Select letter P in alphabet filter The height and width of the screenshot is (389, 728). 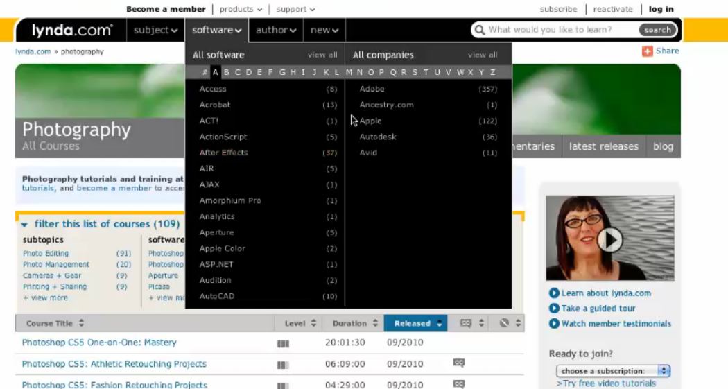pos(381,72)
